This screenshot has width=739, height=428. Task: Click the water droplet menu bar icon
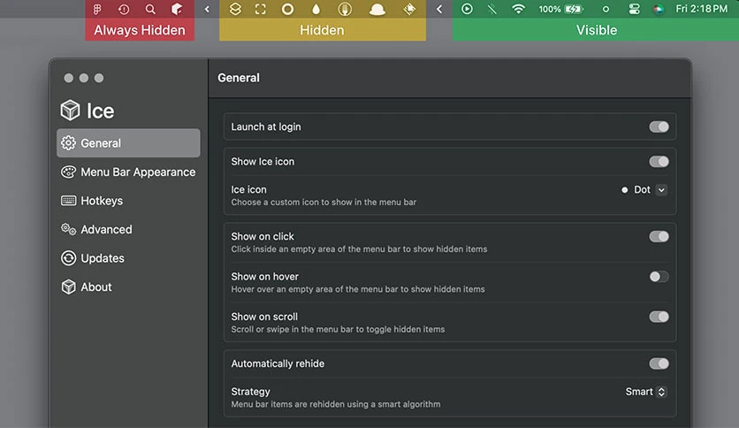[x=316, y=9]
